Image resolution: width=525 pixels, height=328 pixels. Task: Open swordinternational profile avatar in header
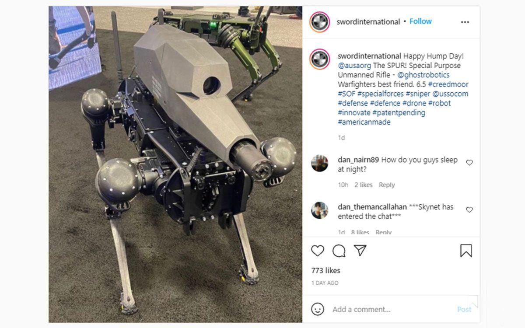(x=319, y=22)
